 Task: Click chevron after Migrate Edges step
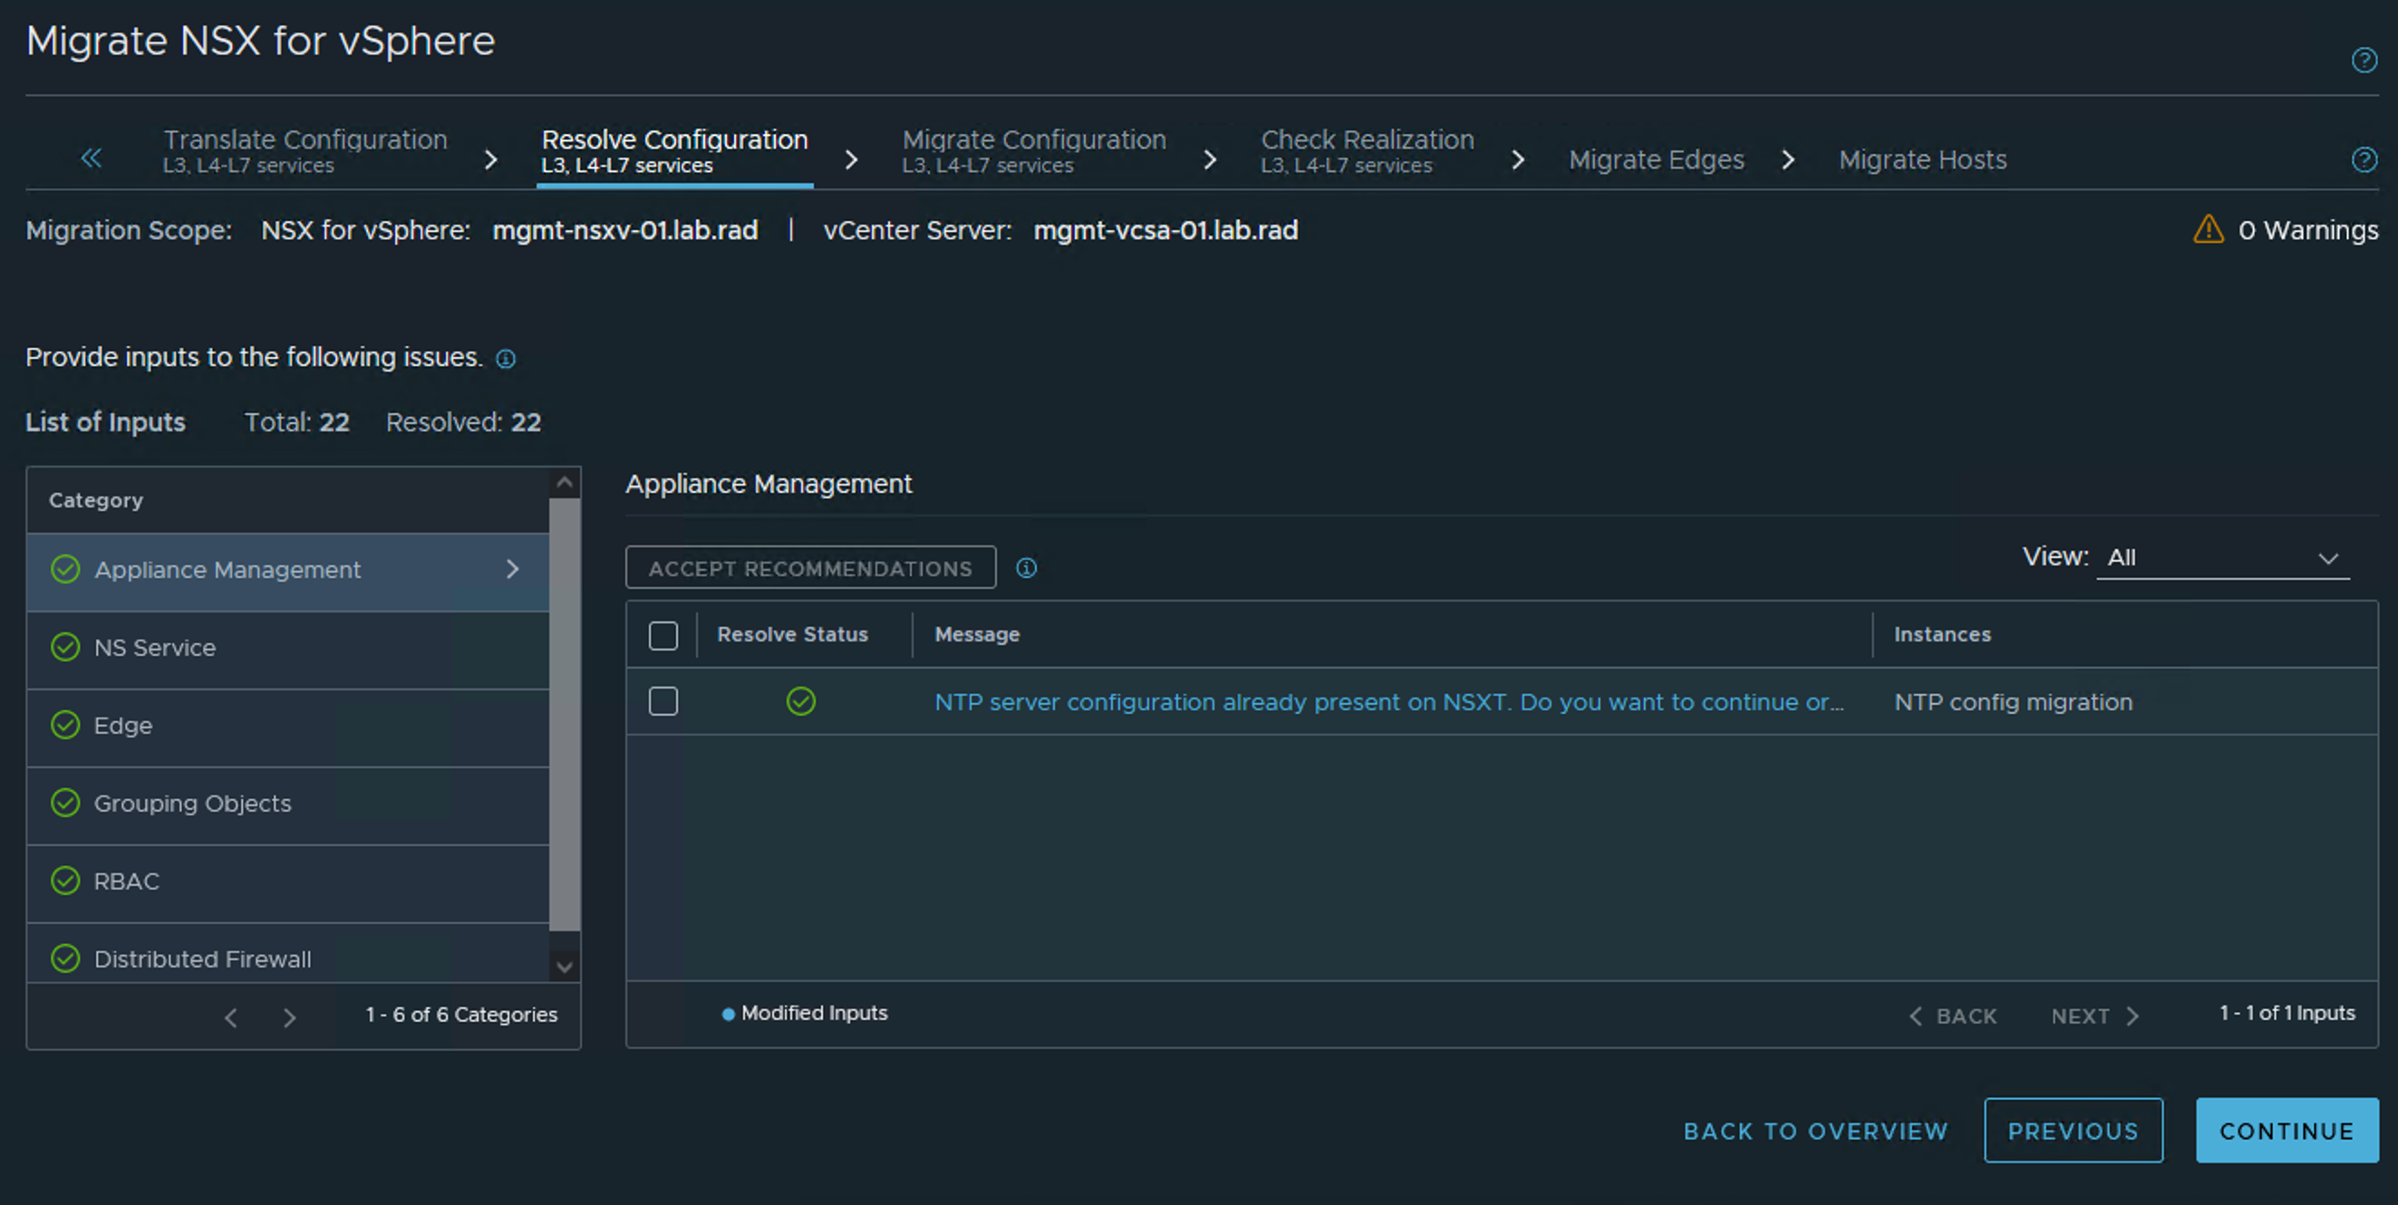point(1787,160)
